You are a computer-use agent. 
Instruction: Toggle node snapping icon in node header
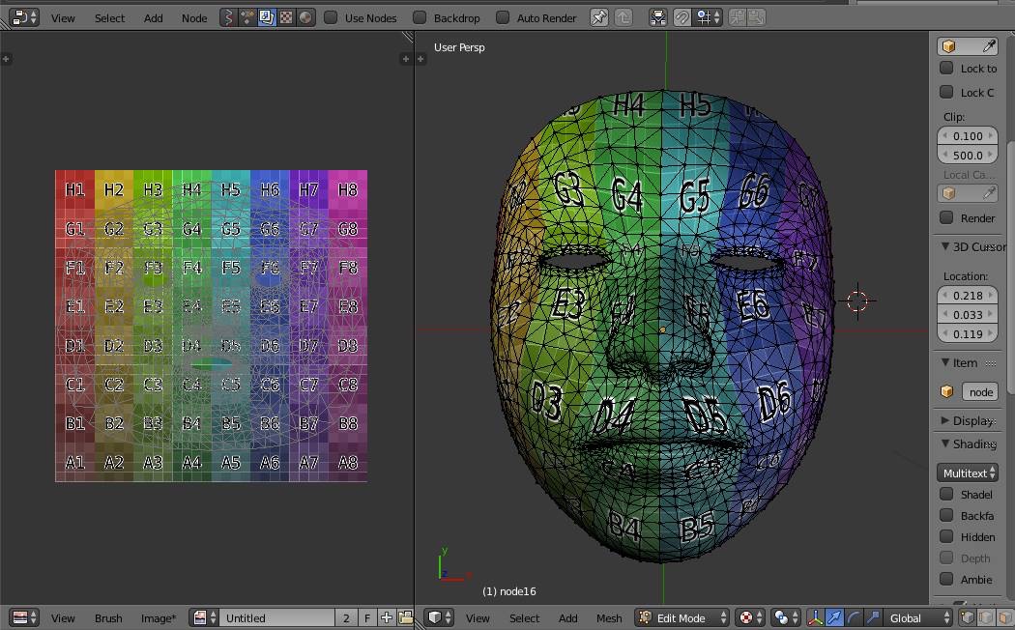point(658,17)
